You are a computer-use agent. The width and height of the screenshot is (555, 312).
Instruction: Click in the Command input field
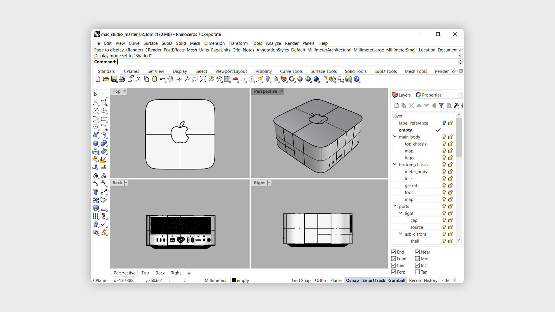pos(287,62)
